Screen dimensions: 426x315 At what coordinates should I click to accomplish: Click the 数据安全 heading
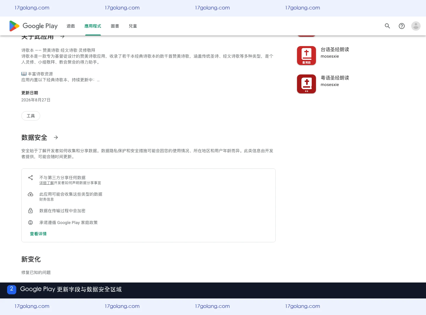(34, 137)
